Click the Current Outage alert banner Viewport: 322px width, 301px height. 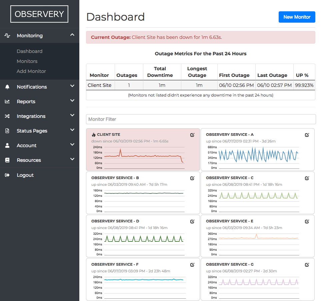pos(201,37)
